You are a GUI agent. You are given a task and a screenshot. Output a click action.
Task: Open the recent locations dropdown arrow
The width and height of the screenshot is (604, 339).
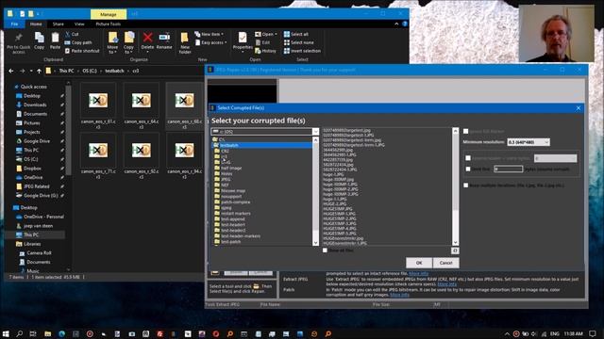pyautogui.click(x=31, y=71)
